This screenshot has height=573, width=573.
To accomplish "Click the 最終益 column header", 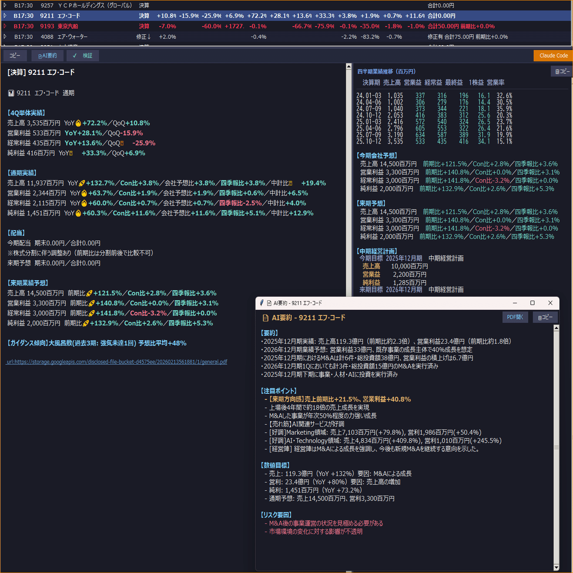I will pos(454,82).
